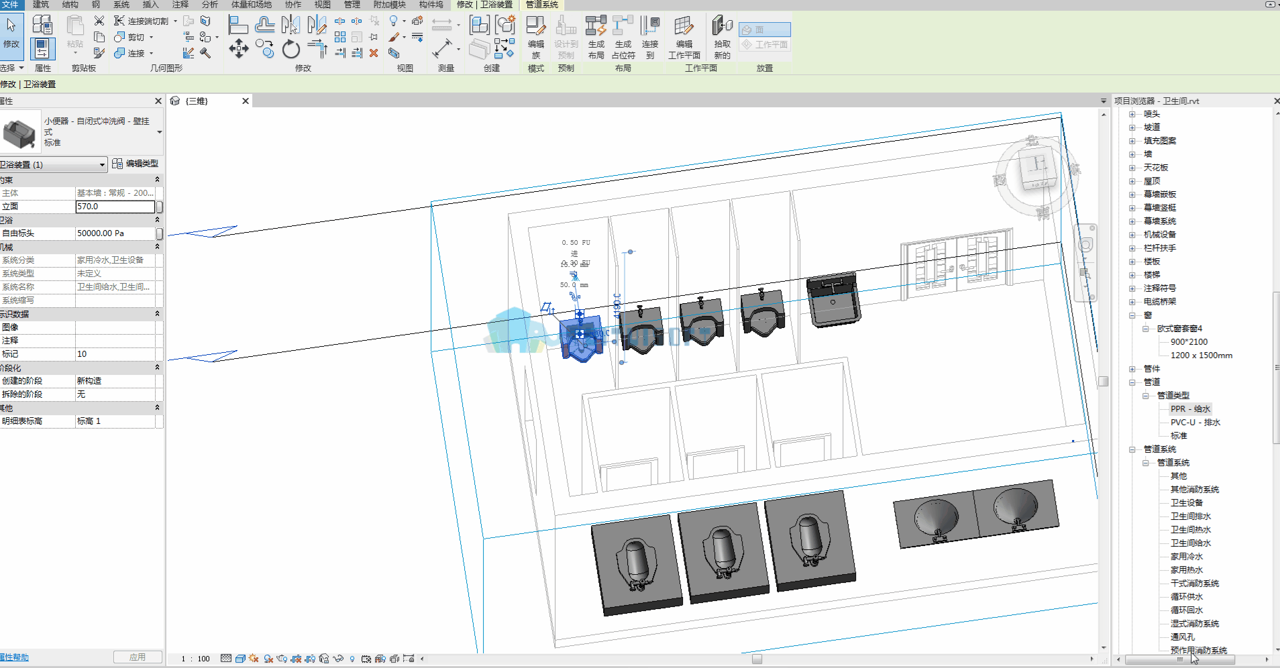Select PPR - 给水 pipe type
1280x668 pixels.
[1190, 409]
